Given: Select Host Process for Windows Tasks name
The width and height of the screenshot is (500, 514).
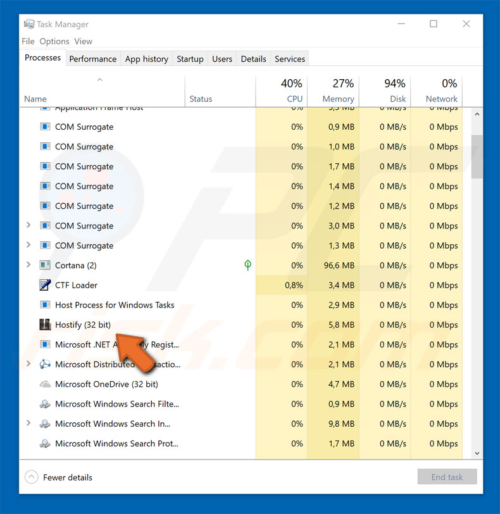Looking at the screenshot, I should pos(115,305).
